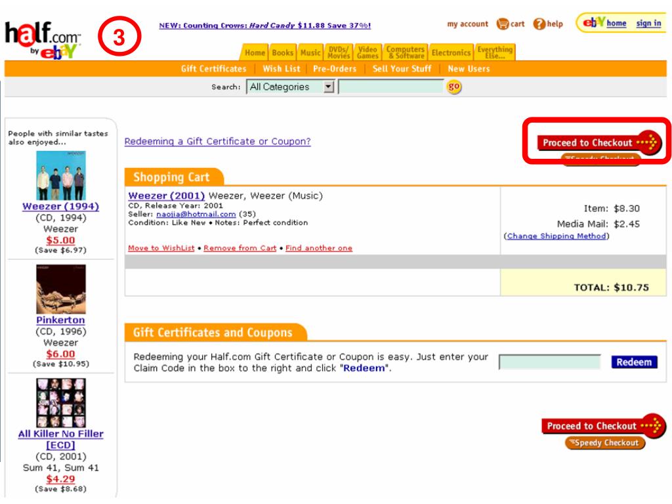Switch to the Video Games tab
The height and width of the screenshot is (504, 672).
pyautogui.click(x=367, y=52)
